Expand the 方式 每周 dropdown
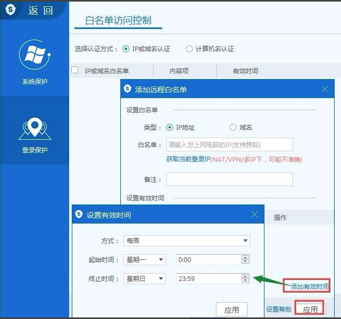This screenshot has width=341, height=319. 245,240
